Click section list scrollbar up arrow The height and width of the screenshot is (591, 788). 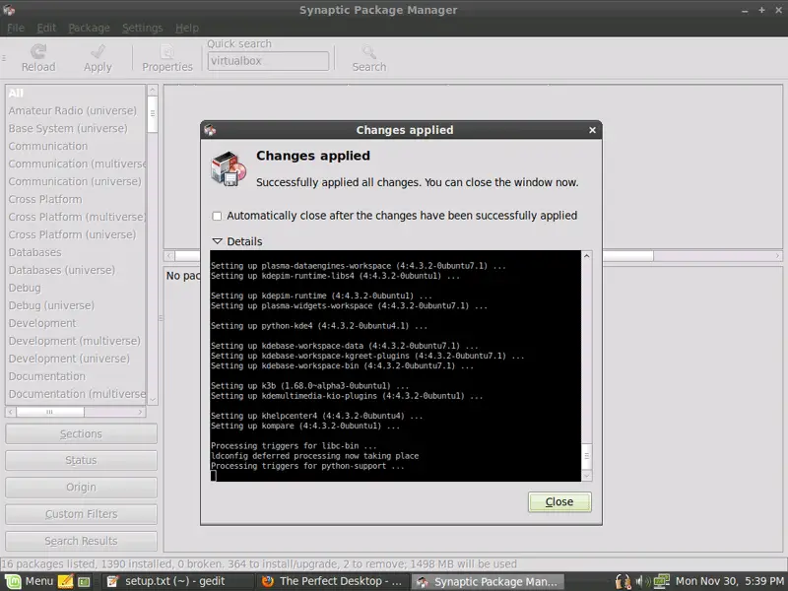153,90
